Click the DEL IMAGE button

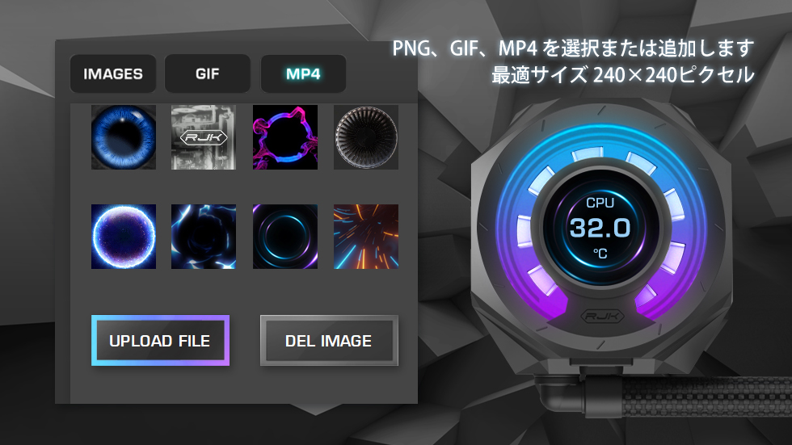[x=329, y=341]
